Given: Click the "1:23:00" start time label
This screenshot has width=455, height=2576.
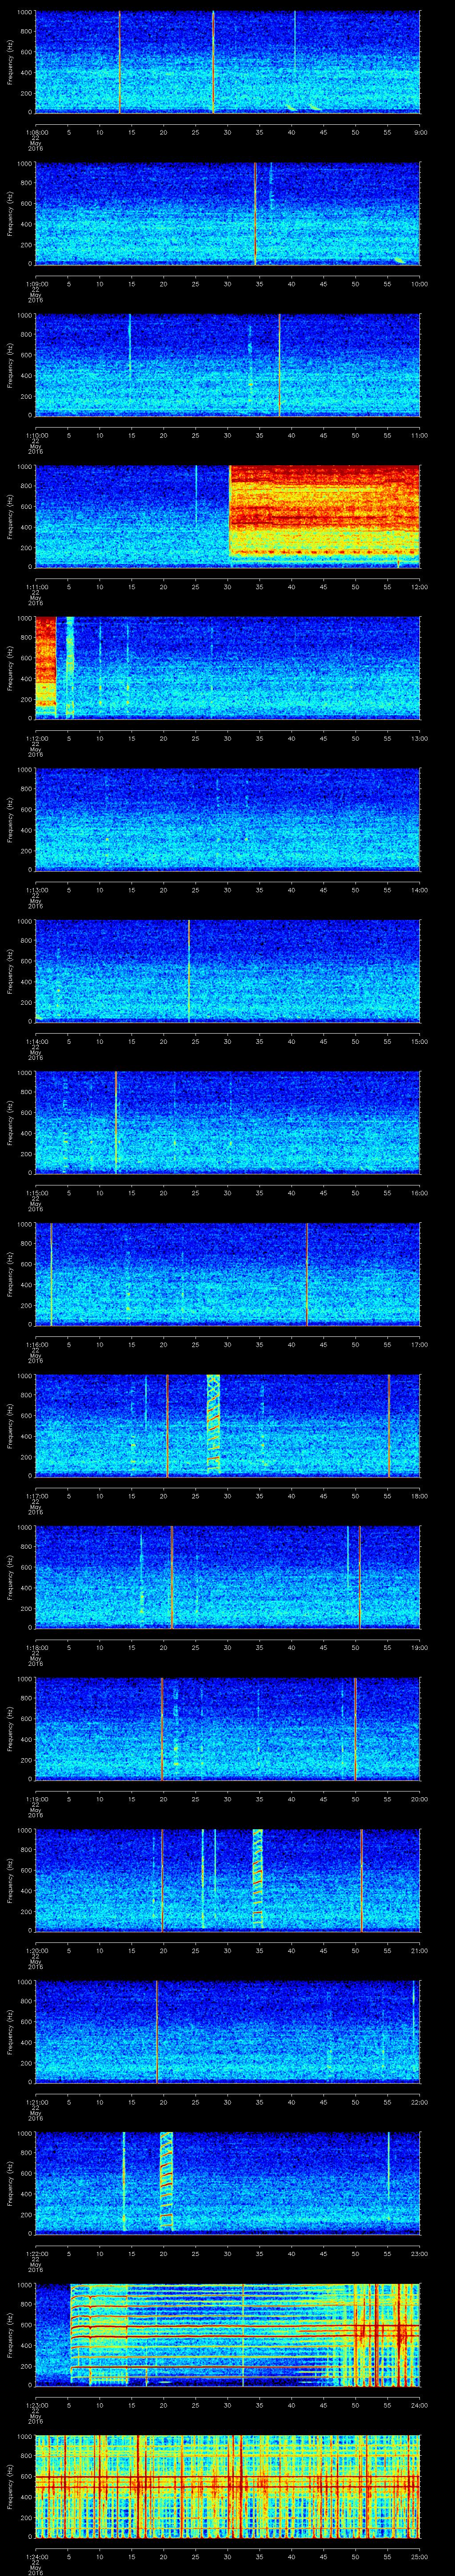Looking at the screenshot, I should pos(36,2406).
